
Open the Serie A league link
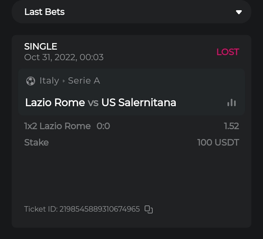[x=84, y=81]
